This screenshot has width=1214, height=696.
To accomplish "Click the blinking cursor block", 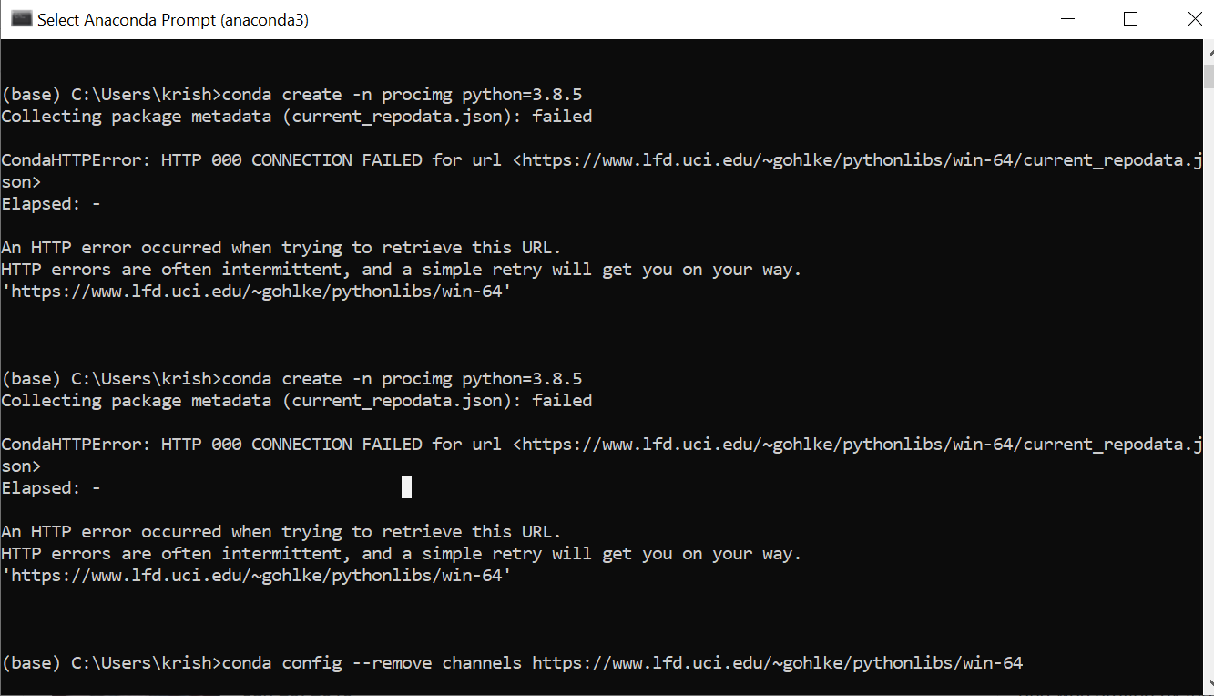I will tap(406, 486).
